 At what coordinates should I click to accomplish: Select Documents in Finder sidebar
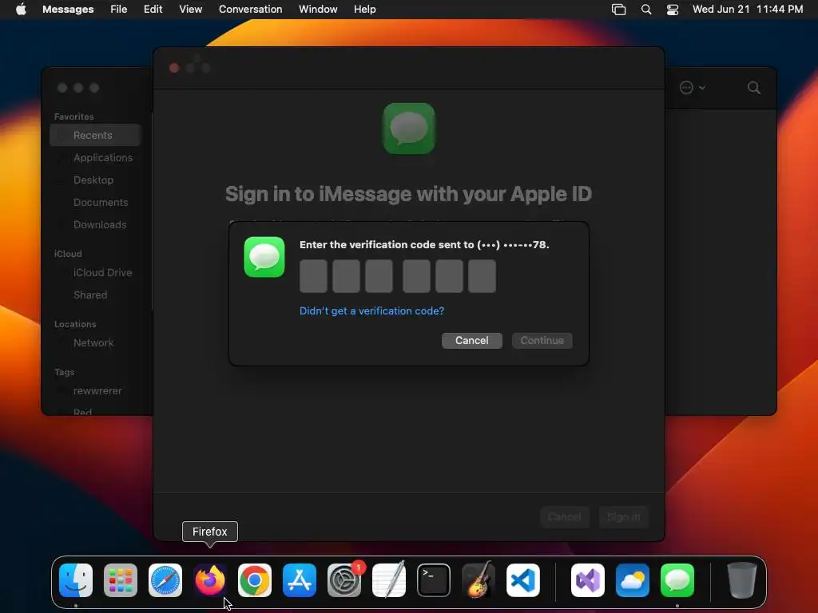[95, 202]
